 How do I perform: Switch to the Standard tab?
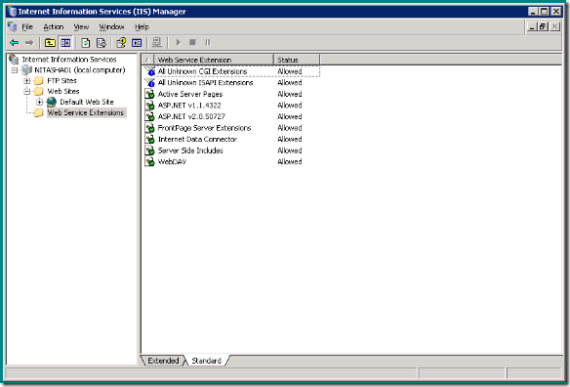click(206, 361)
